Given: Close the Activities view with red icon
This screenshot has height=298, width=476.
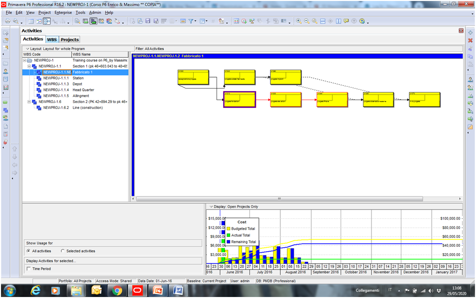Looking at the screenshot, I should (461, 31).
